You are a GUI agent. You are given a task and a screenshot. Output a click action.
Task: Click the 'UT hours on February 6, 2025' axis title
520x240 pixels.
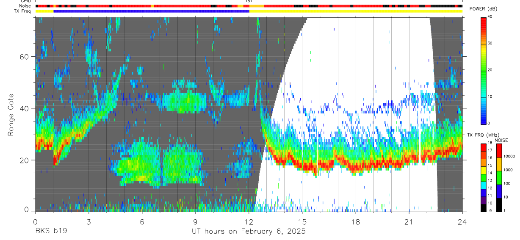[249, 232]
